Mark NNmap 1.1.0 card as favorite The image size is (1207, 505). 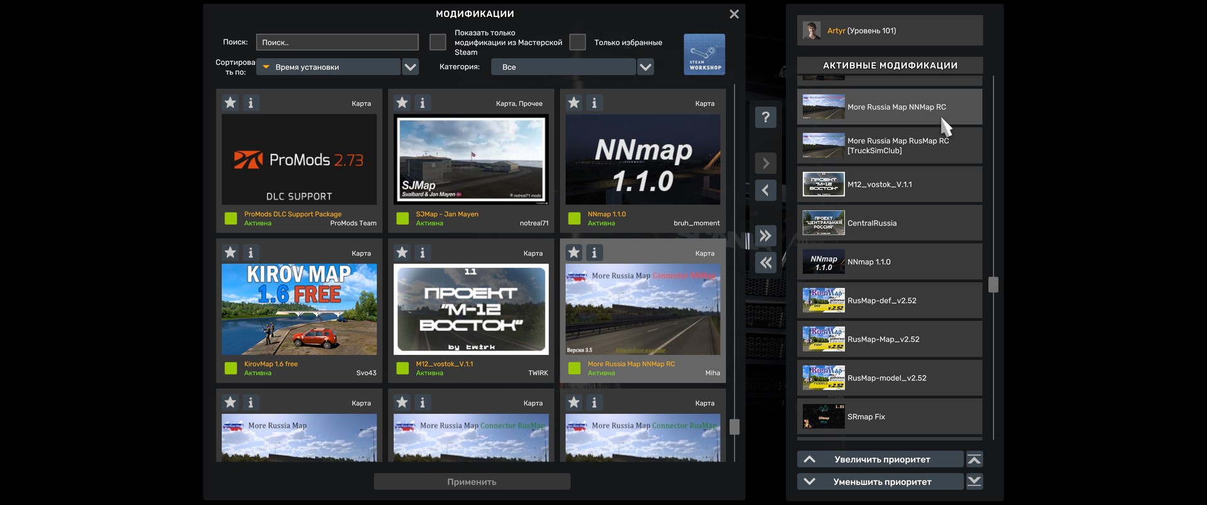click(574, 102)
